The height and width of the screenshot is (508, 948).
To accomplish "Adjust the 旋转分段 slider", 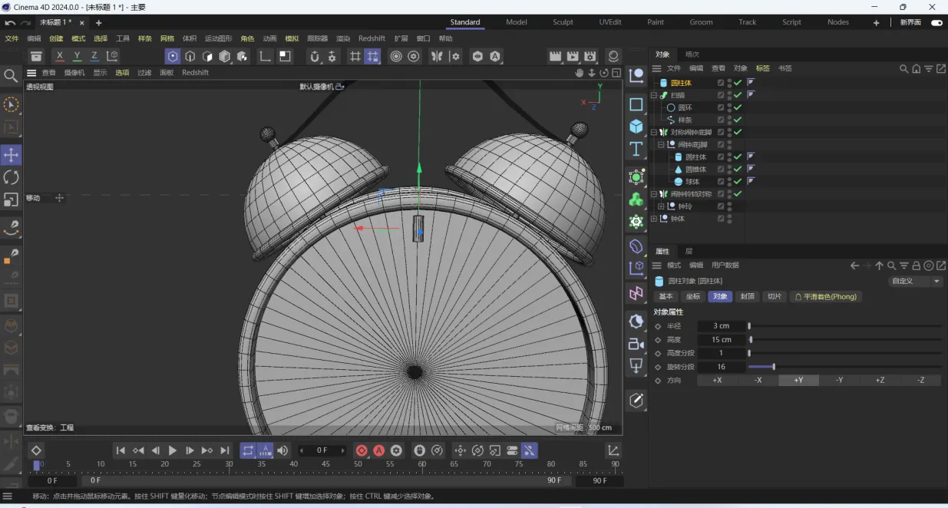I will tap(773, 367).
